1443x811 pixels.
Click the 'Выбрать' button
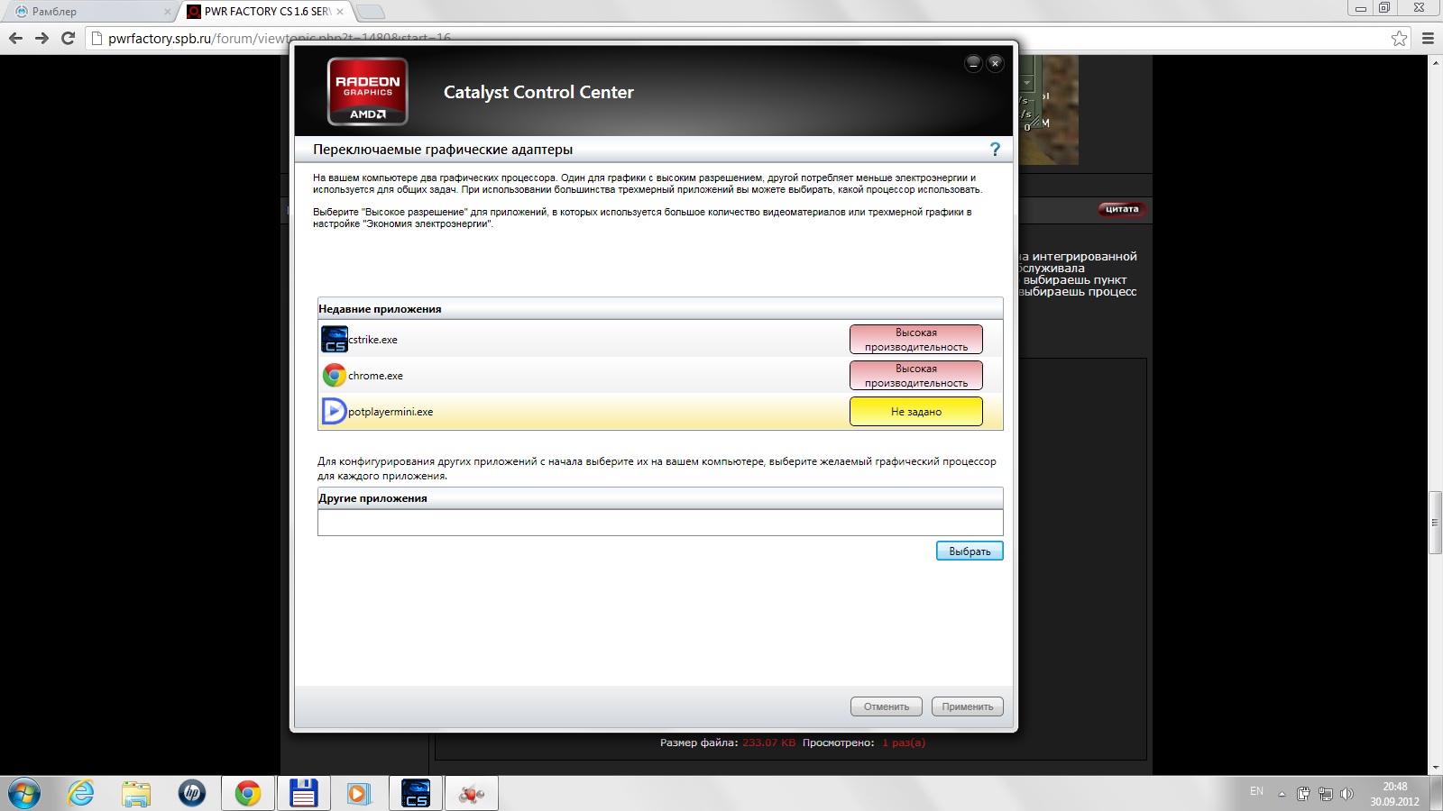coord(970,551)
